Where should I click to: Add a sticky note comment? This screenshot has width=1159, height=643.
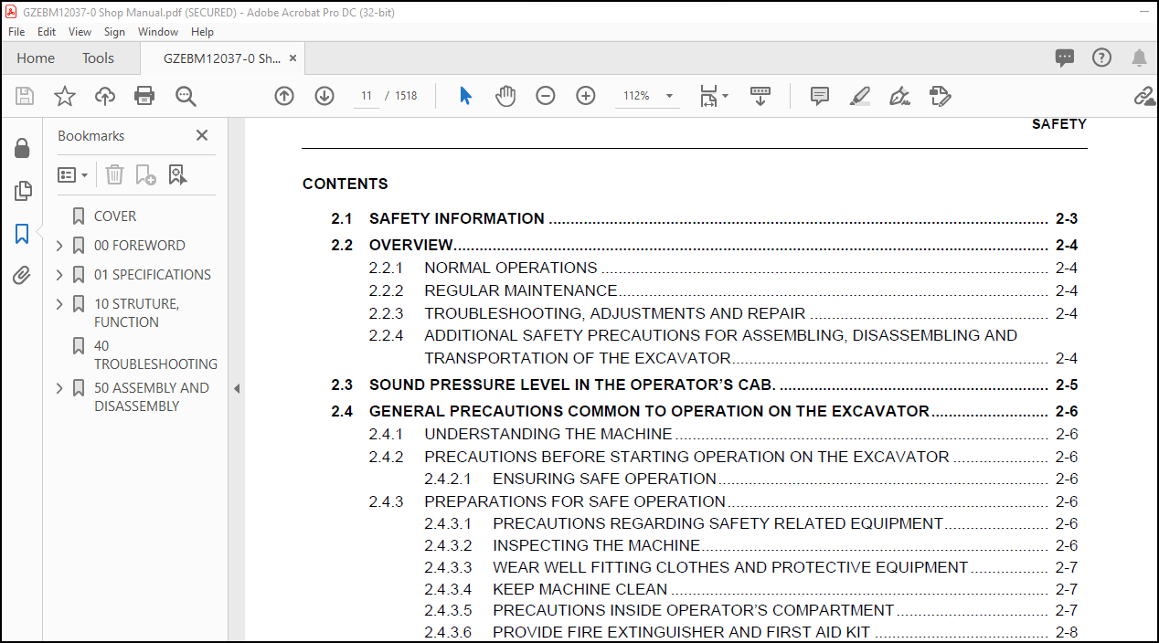pyautogui.click(x=820, y=96)
